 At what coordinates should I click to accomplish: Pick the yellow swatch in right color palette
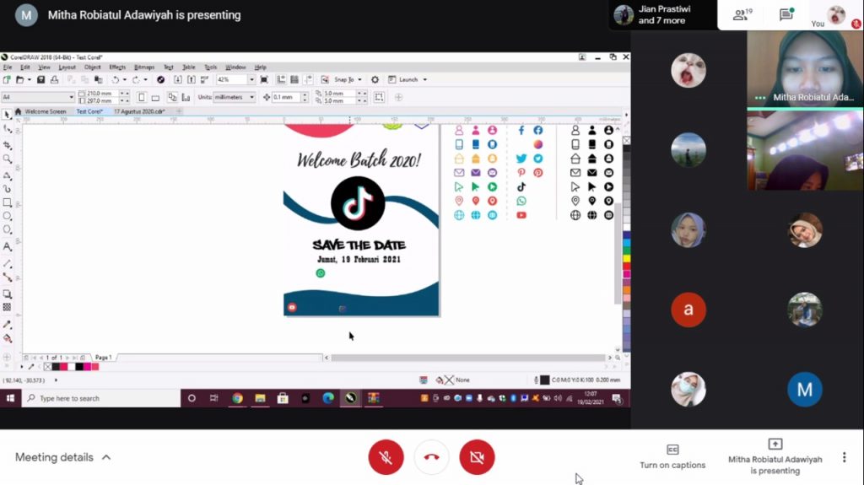pyautogui.click(x=627, y=258)
